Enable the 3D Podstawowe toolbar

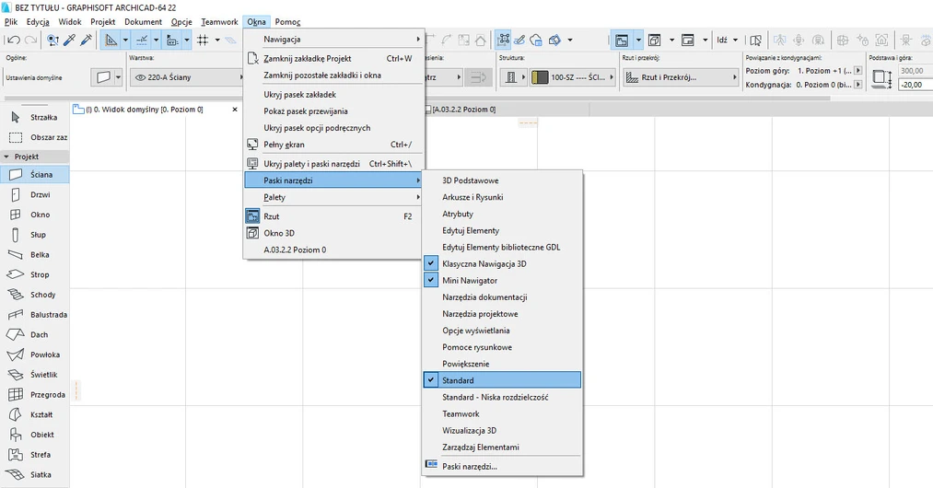pos(502,180)
